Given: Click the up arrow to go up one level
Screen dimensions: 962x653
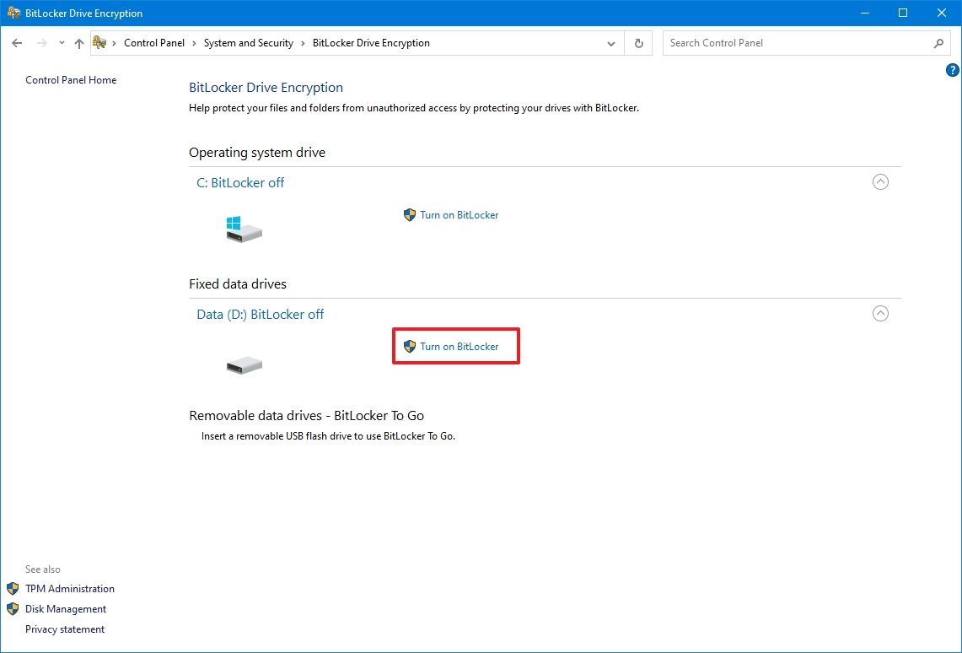Looking at the screenshot, I should click(x=78, y=42).
